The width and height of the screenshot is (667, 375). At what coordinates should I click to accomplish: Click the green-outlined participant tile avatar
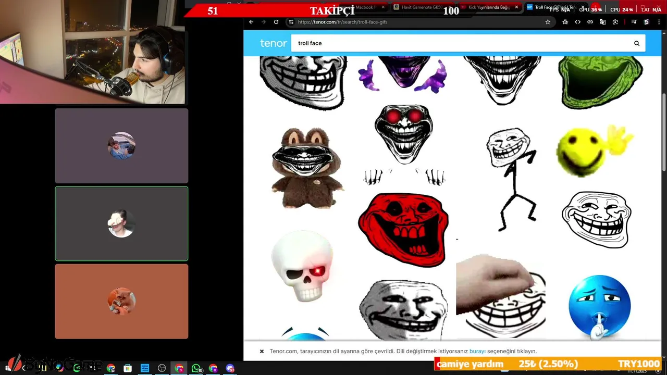click(121, 223)
